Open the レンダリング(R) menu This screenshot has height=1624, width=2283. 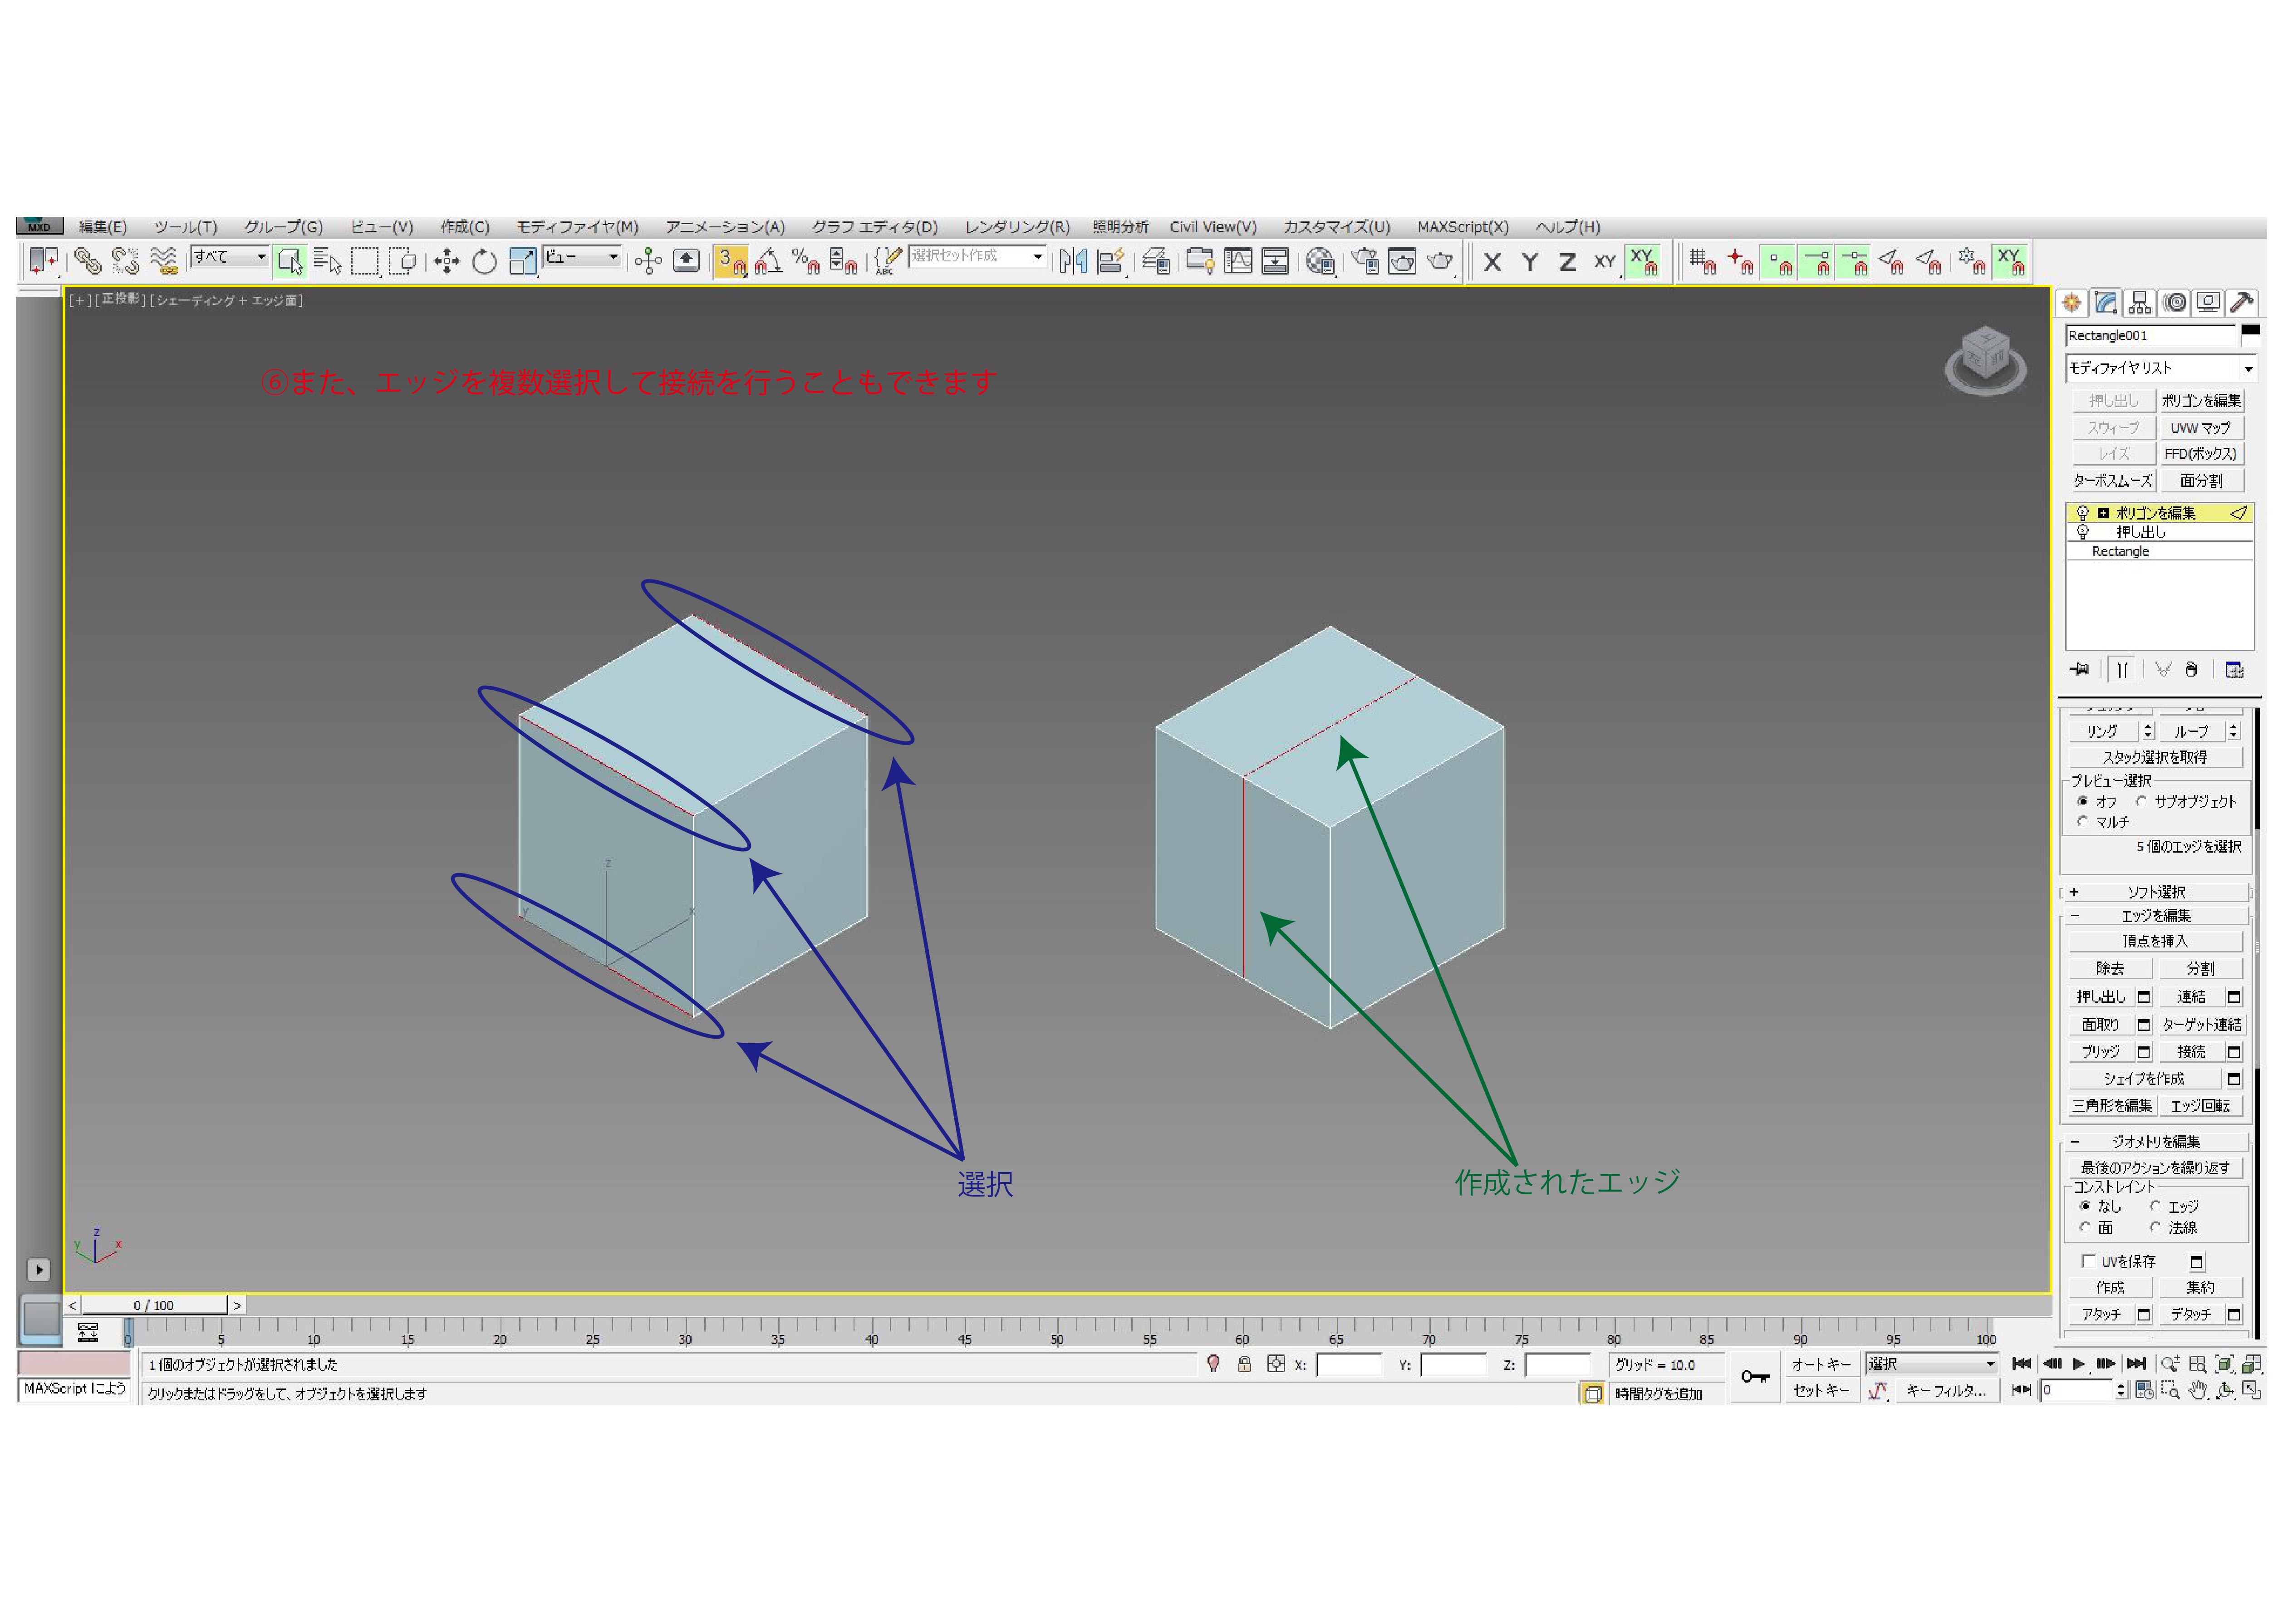pos(1016,227)
